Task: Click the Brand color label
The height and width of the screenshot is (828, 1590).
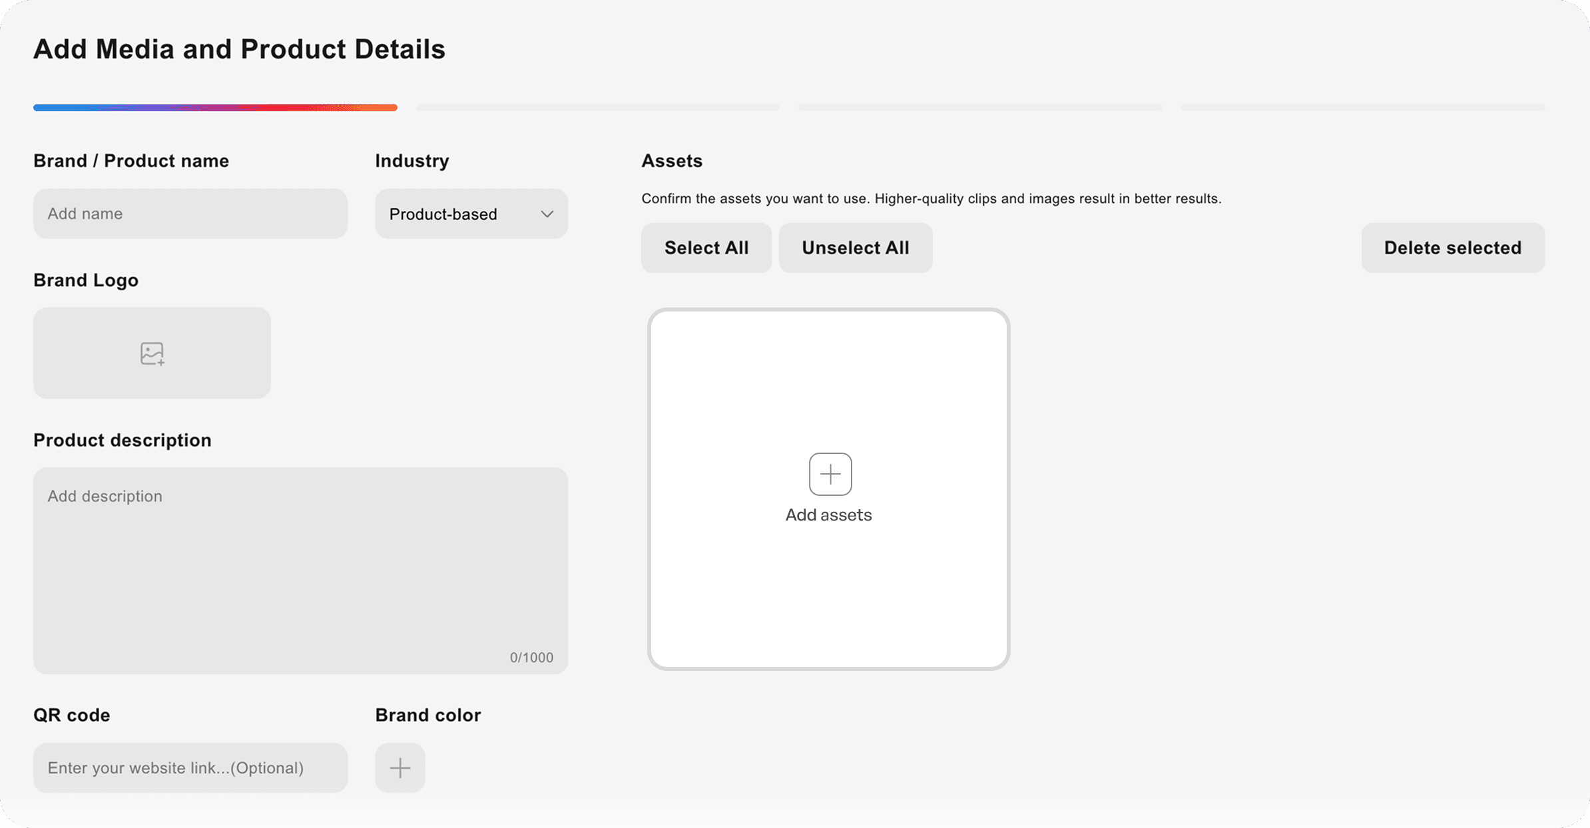Action: point(427,715)
